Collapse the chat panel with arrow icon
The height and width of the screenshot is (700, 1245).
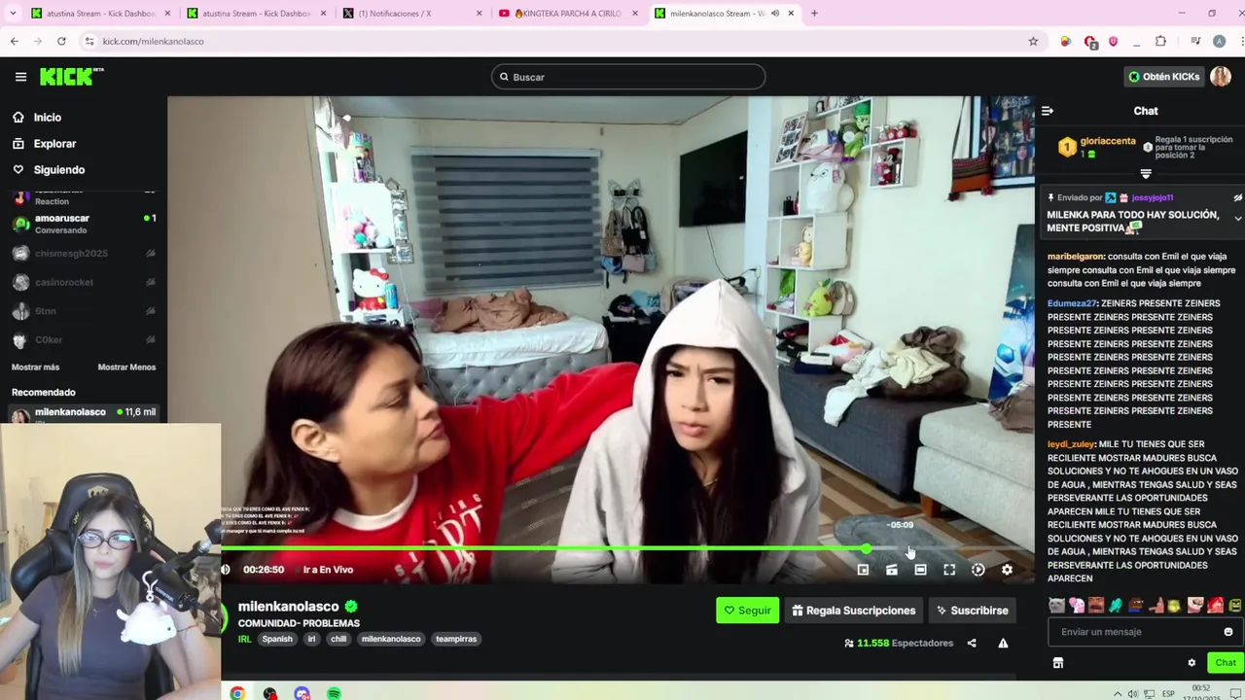click(1047, 111)
